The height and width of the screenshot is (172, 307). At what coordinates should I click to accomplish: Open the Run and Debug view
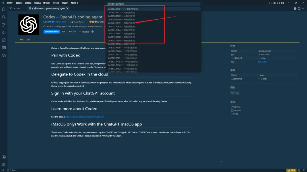point(4,32)
